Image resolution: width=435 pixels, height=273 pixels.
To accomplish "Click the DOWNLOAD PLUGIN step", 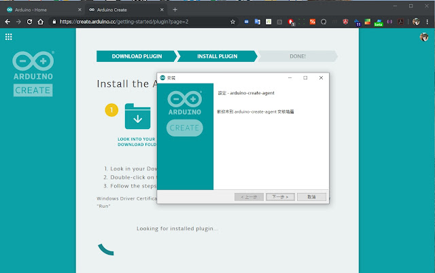I will click(x=137, y=56).
